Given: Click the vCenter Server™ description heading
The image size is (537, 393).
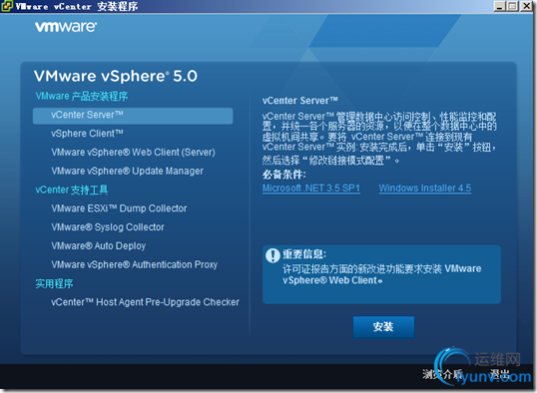Looking at the screenshot, I should (300, 101).
